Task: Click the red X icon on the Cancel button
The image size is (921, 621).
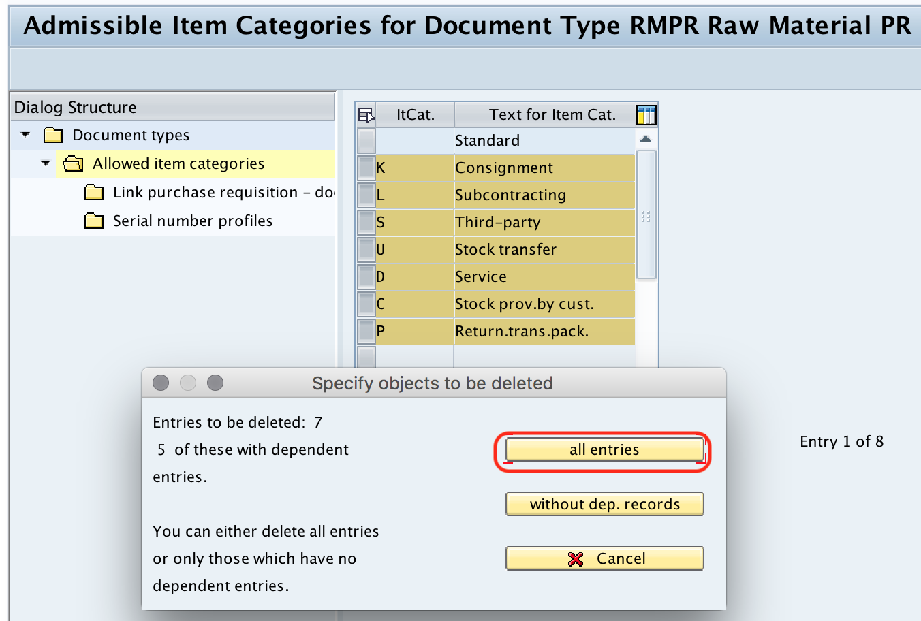Action: pos(576,558)
